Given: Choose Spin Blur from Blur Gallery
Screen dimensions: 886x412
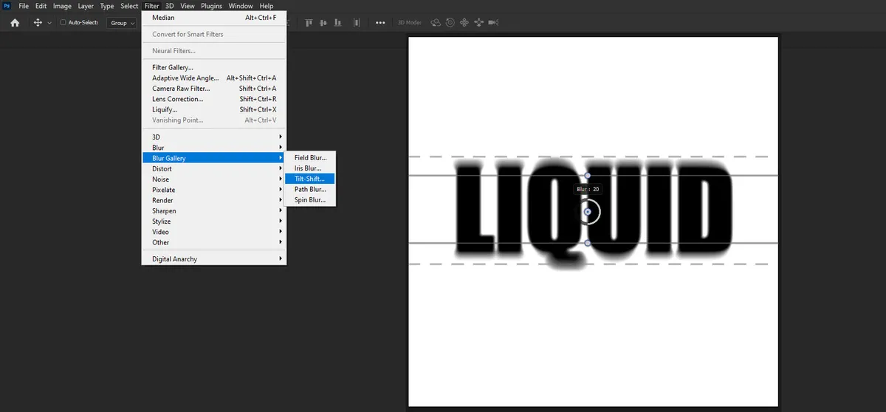Looking at the screenshot, I should (x=310, y=200).
